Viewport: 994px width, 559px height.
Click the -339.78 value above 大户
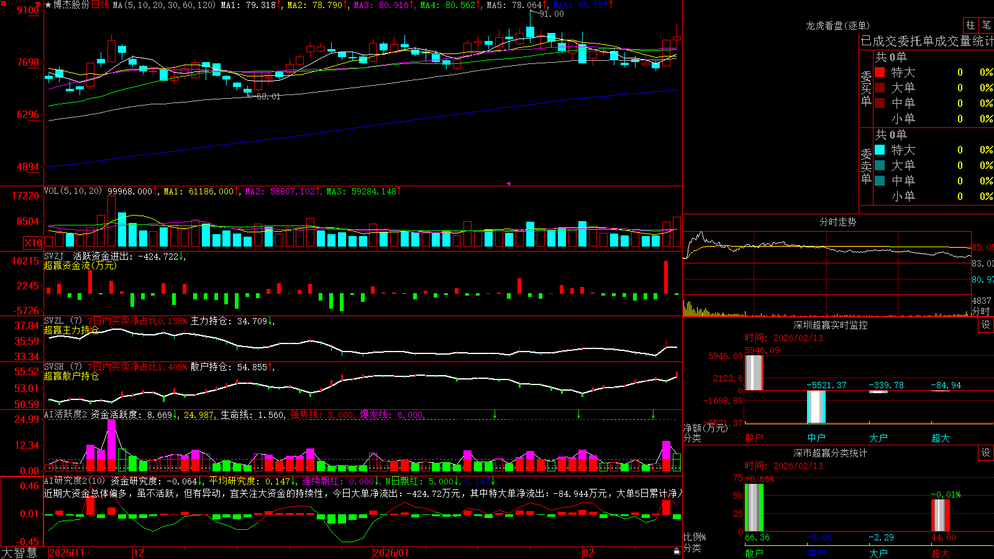pyautogui.click(x=886, y=385)
